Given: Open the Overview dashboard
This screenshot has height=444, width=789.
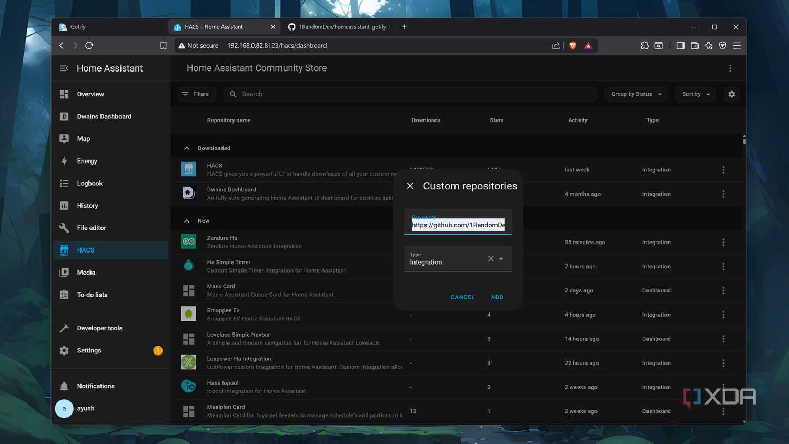Looking at the screenshot, I should tap(110, 94).
